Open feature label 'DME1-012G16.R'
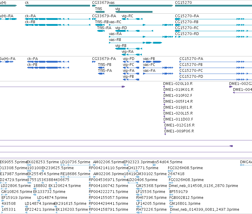Viewport: 252px width, 214px height. click(x=179, y=125)
